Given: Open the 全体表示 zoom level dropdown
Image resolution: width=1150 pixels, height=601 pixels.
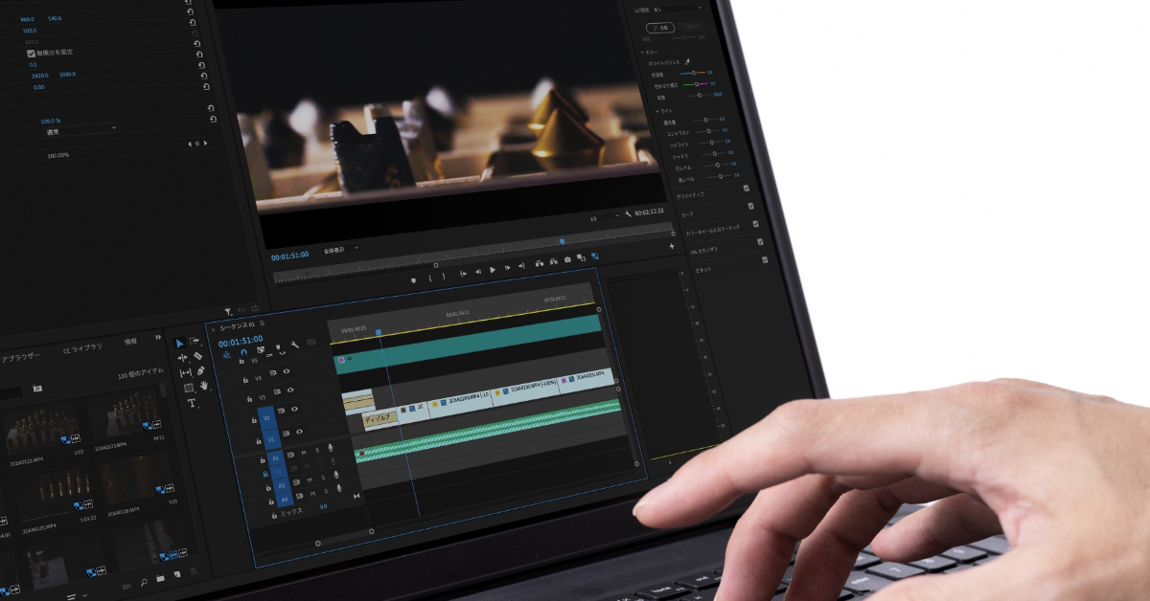Looking at the screenshot, I should pyautogui.click(x=340, y=249).
